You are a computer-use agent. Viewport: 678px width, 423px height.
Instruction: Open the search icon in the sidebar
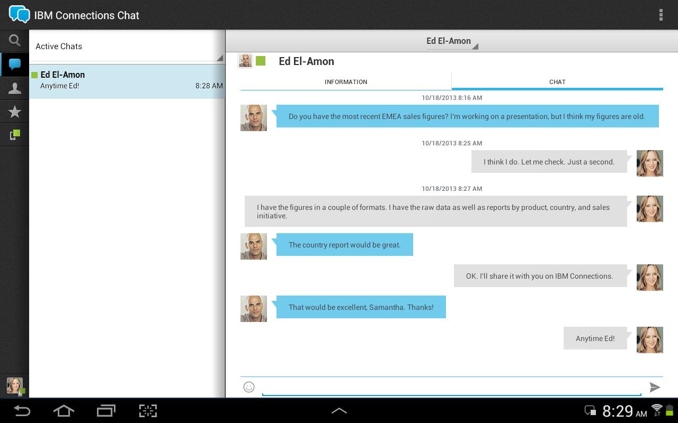click(x=15, y=41)
